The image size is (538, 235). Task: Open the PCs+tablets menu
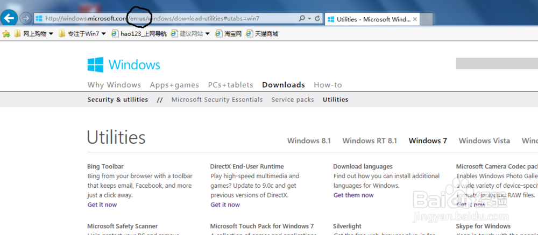click(x=231, y=85)
